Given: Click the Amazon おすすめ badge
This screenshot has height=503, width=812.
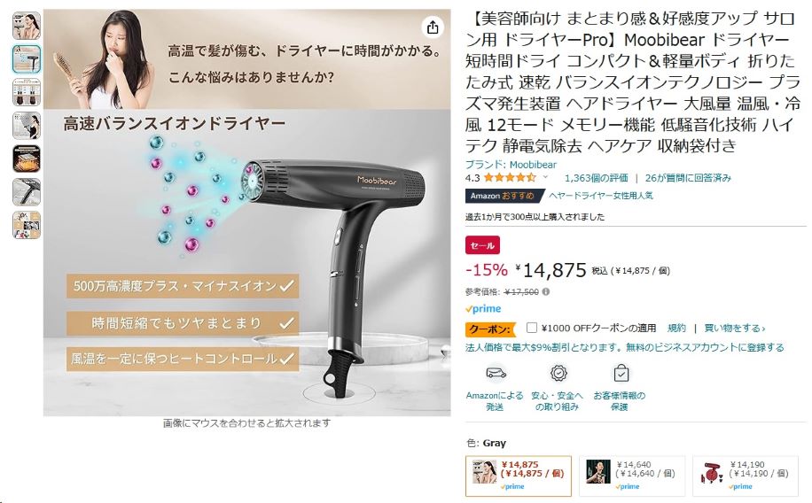Looking at the screenshot, I should (504, 196).
